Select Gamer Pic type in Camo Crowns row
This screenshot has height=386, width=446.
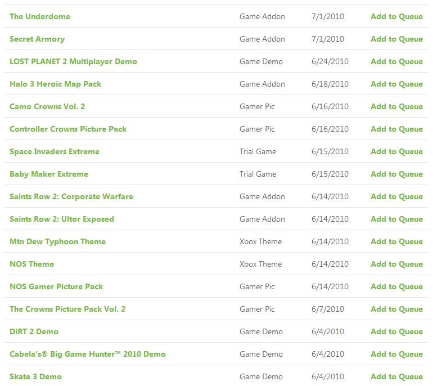click(x=257, y=106)
